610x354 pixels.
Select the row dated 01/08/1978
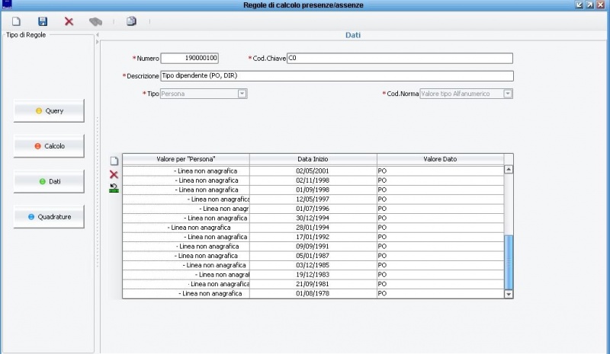[x=313, y=294]
